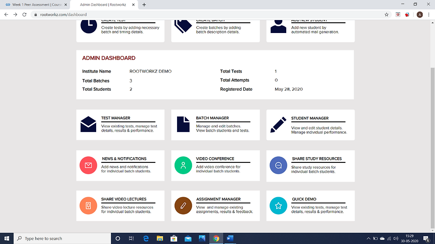Open the notification center icon
Viewport: 435px width, 244px height.
[427, 238]
